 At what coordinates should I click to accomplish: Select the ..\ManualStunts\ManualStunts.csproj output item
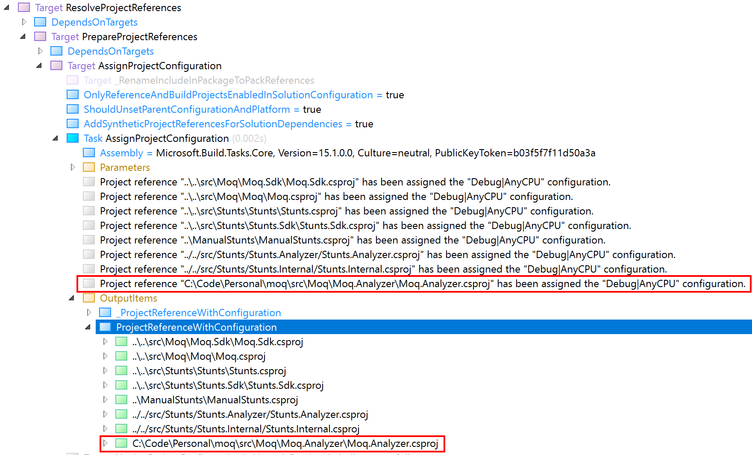[x=215, y=400]
